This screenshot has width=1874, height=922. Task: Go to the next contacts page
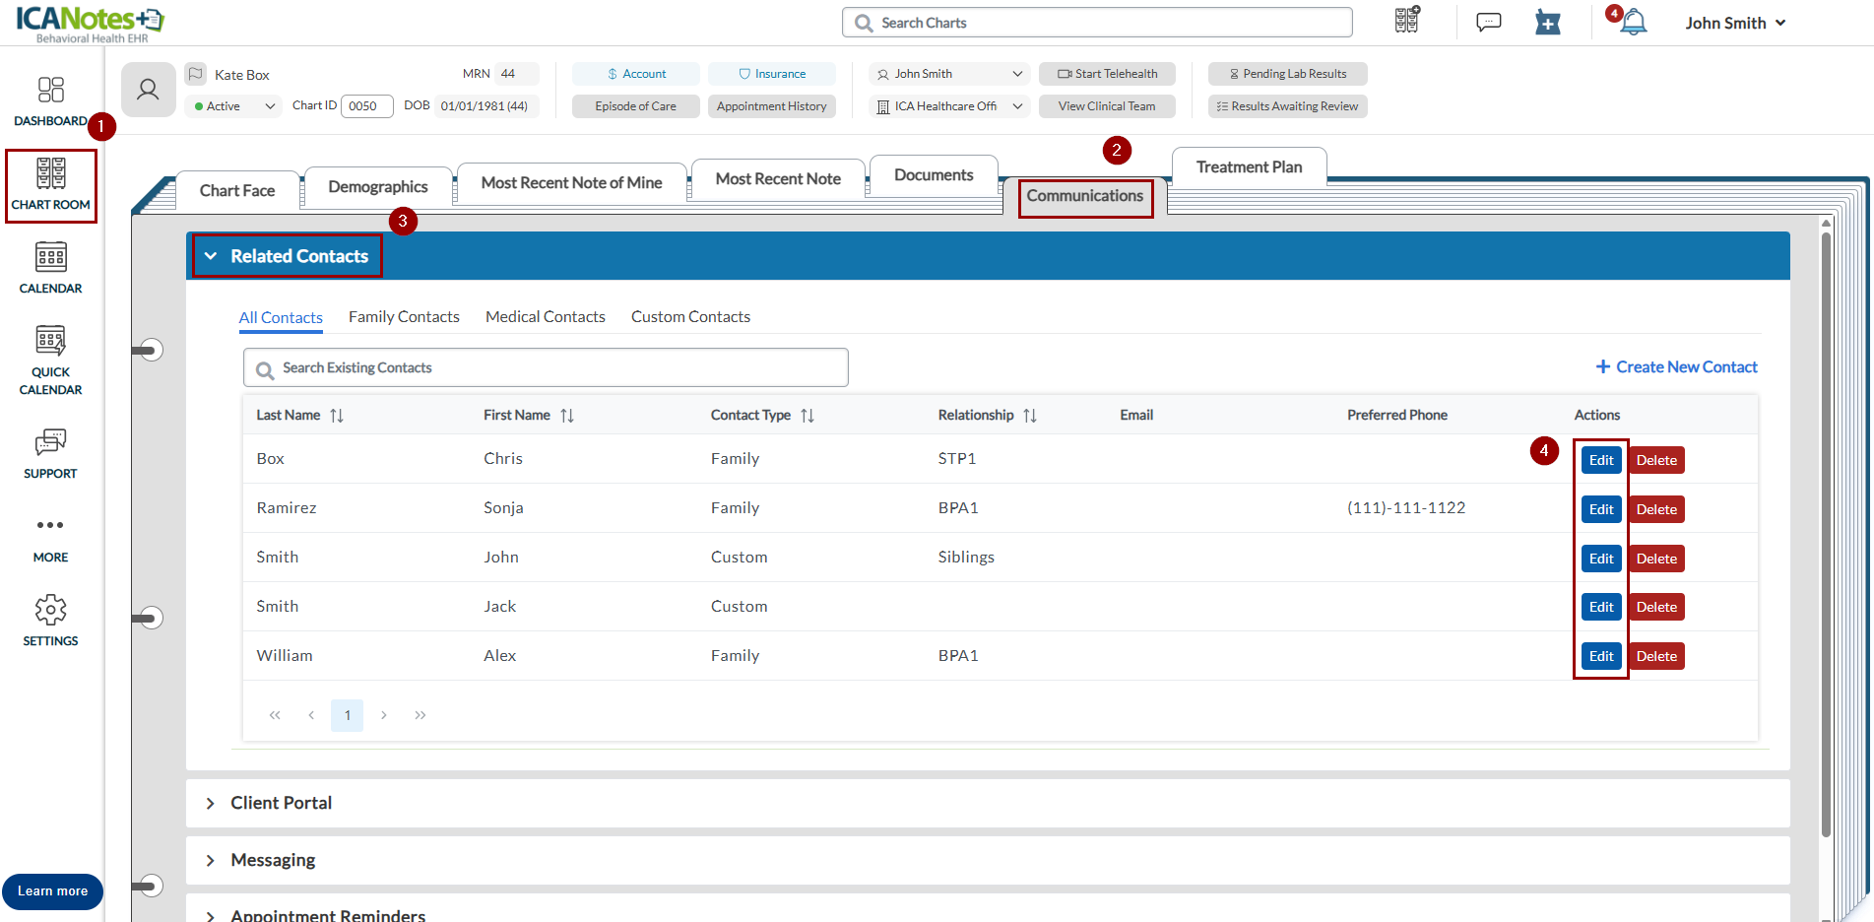tap(384, 715)
